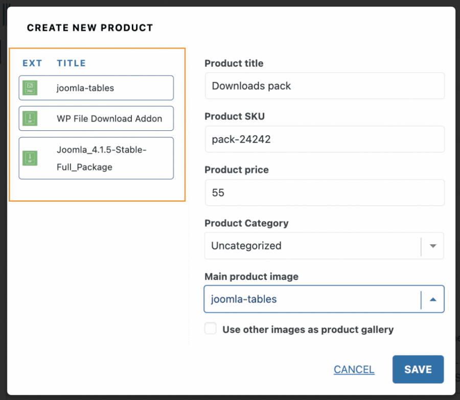Click the Product Category down arrow
Image resolution: width=460 pixels, height=400 pixels.
click(433, 246)
